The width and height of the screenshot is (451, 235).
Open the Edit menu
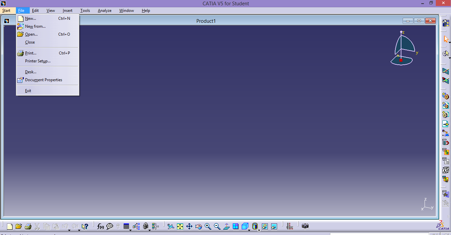click(x=35, y=11)
